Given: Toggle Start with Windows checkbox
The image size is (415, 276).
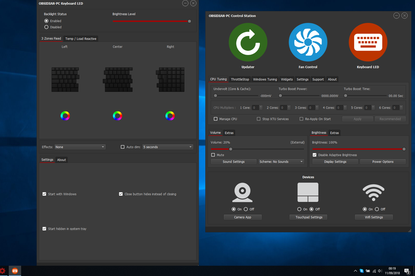Looking at the screenshot, I should (x=44, y=194).
